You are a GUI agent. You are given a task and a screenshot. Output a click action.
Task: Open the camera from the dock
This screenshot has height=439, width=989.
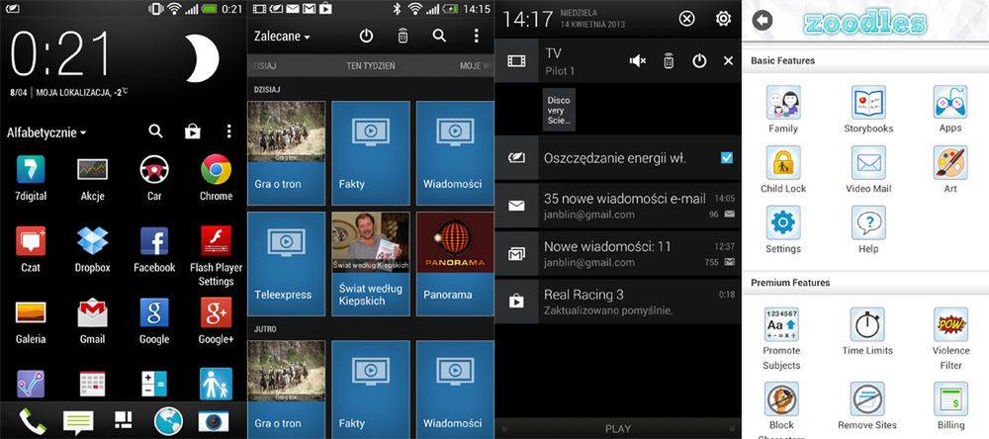(x=214, y=421)
